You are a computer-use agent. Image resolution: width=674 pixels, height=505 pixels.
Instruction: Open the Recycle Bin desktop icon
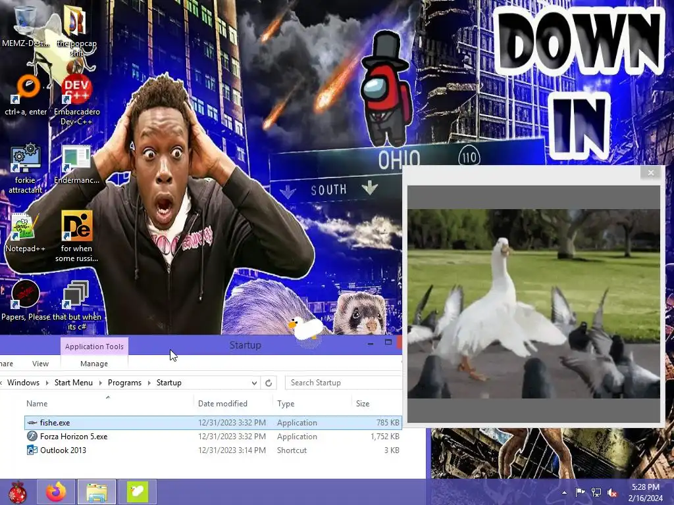(x=26, y=22)
